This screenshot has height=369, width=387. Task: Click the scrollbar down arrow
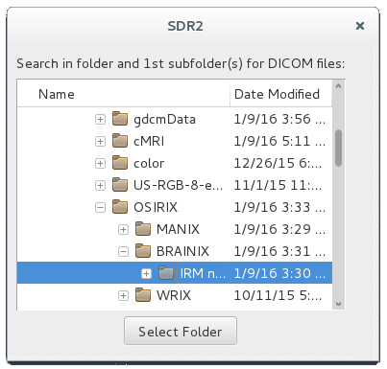pyautogui.click(x=338, y=304)
